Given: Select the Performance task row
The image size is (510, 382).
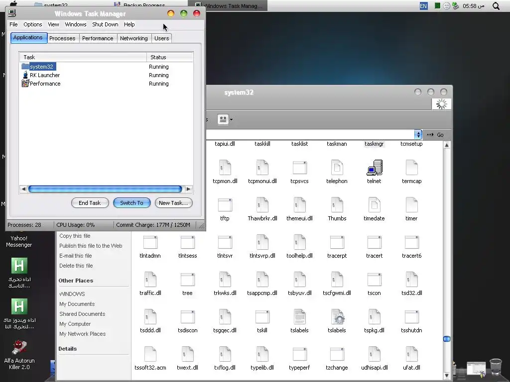Looking at the screenshot, I should point(106,84).
